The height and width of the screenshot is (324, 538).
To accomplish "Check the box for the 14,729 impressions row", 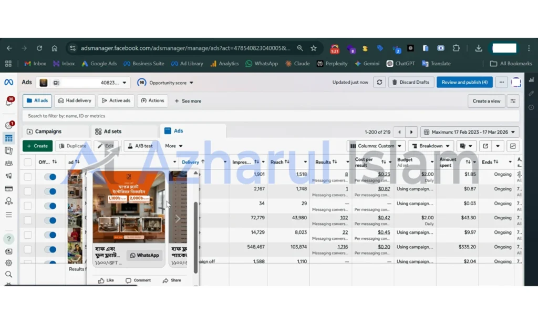I will 28,235.
